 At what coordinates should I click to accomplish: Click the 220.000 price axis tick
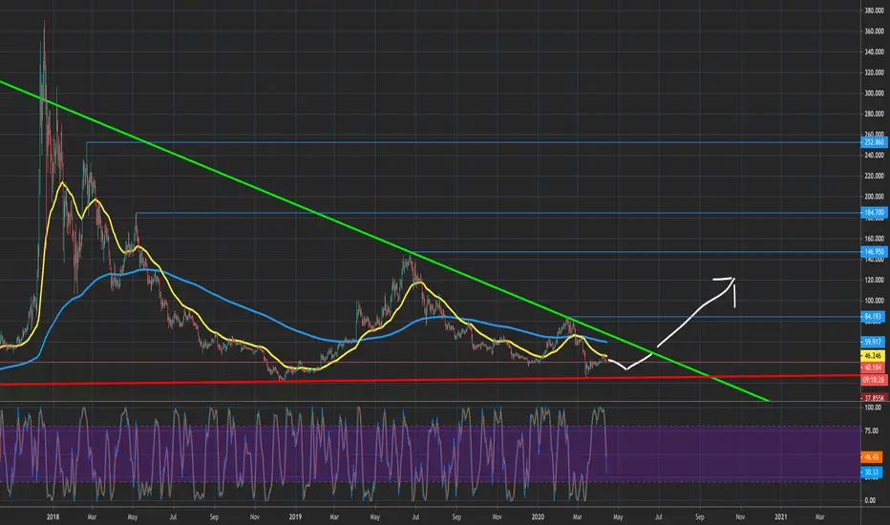click(874, 176)
